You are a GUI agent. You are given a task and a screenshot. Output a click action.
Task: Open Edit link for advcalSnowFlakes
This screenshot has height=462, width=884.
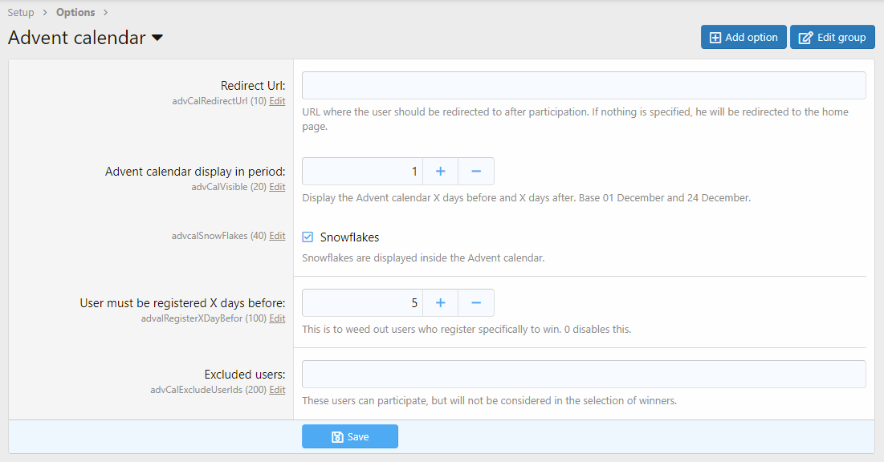pyautogui.click(x=277, y=236)
